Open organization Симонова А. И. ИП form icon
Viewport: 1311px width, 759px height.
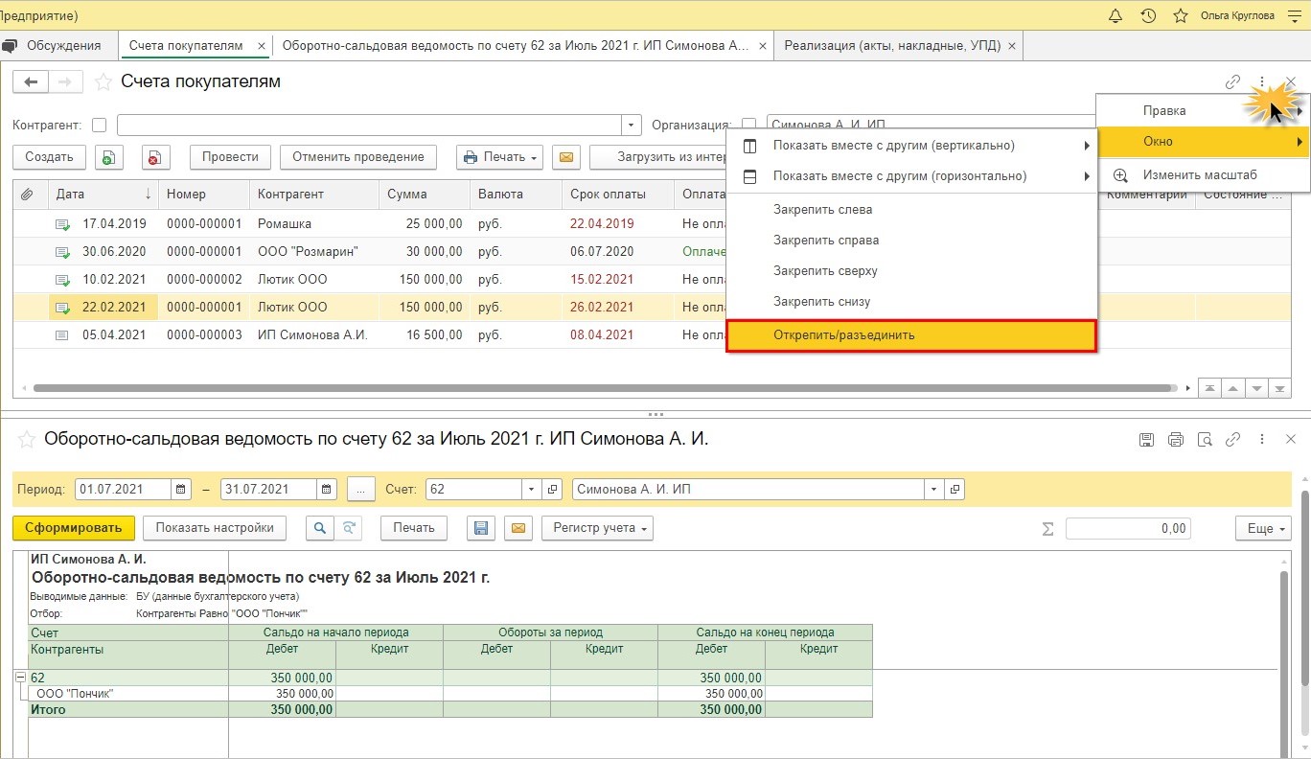click(954, 490)
